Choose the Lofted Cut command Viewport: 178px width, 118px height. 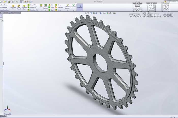[x=32, y=7]
